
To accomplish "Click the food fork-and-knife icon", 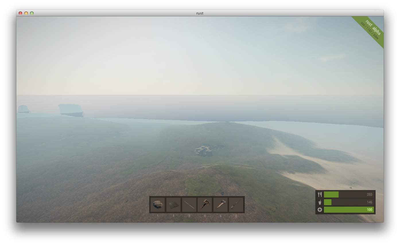I will [320, 195].
